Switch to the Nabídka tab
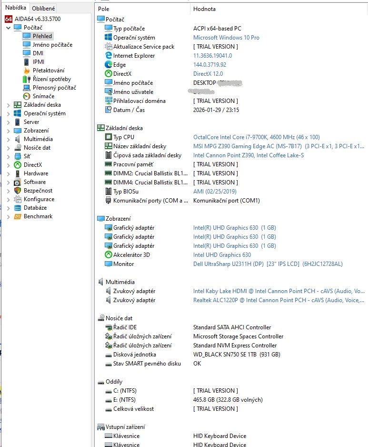 pyautogui.click(x=15, y=8)
